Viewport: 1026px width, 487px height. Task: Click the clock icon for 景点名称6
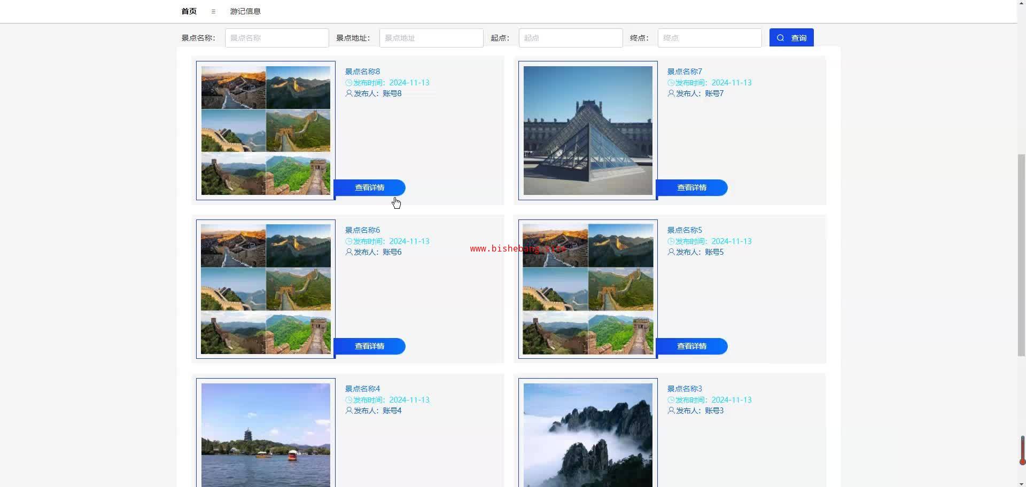click(x=348, y=241)
